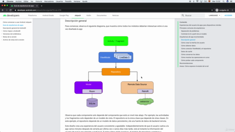Open Descripción general de AndroidX link

(14, 28)
